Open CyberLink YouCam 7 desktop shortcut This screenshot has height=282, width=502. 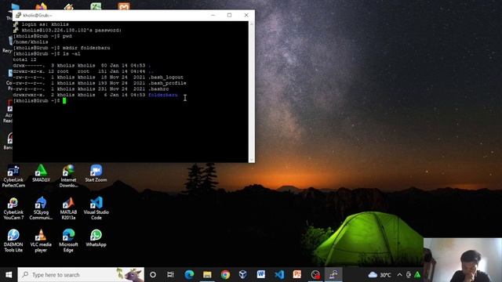(13, 208)
